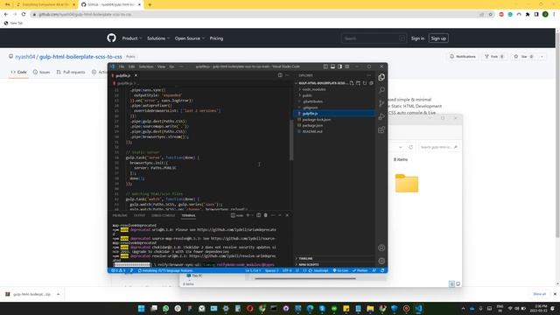Image resolution: width=560 pixels, height=315 pixels.
Task: Open the Accounts icon in the VS Code activity bar
Action: point(381,248)
